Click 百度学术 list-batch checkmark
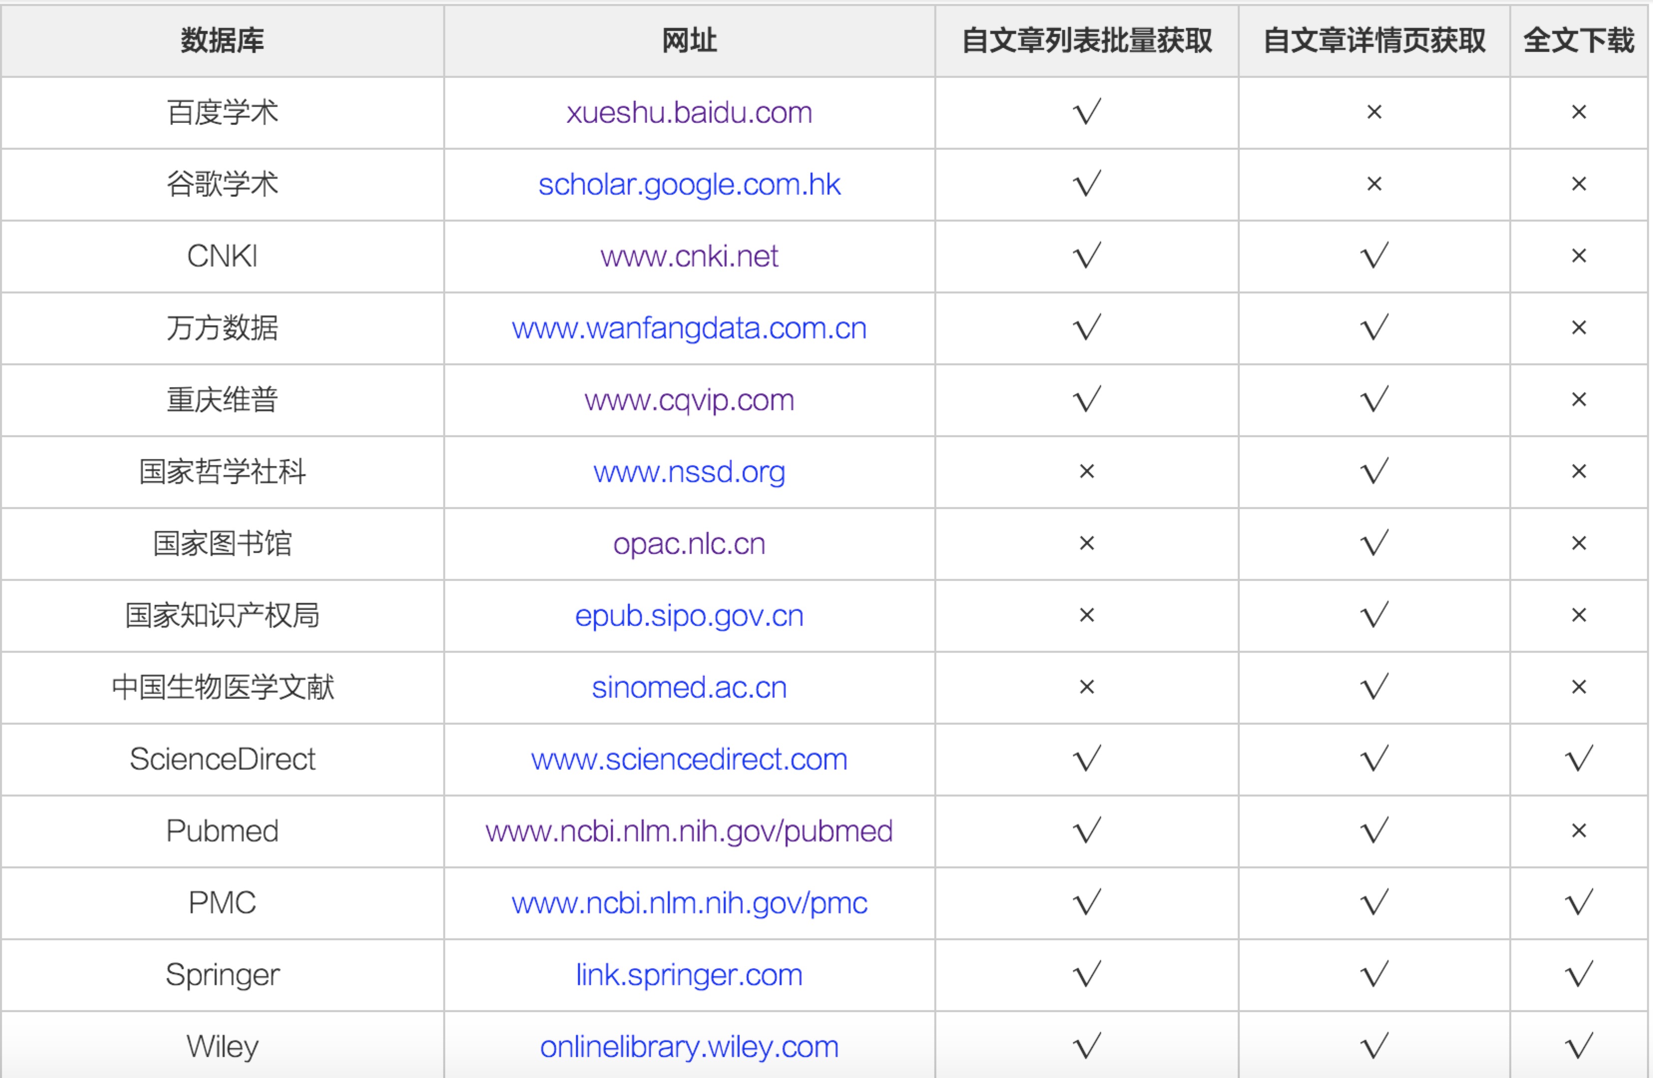Screen dimensions: 1653x1078 tap(1087, 112)
